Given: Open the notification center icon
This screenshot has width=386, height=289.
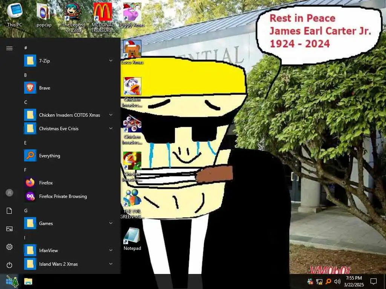Looking at the screenshot, I should (x=374, y=281).
